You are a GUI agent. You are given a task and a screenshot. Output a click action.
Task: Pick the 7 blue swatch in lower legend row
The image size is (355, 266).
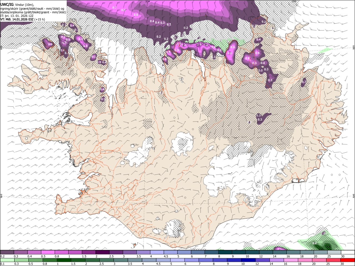(x=205, y=260)
